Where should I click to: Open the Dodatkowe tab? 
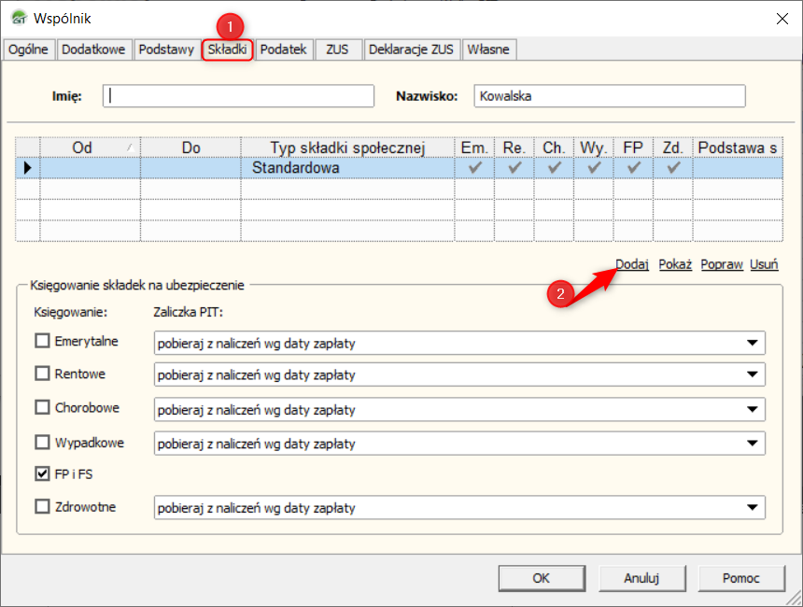tap(93, 49)
